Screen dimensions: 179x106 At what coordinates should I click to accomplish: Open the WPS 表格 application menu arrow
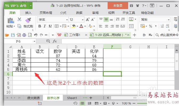point(31,6)
